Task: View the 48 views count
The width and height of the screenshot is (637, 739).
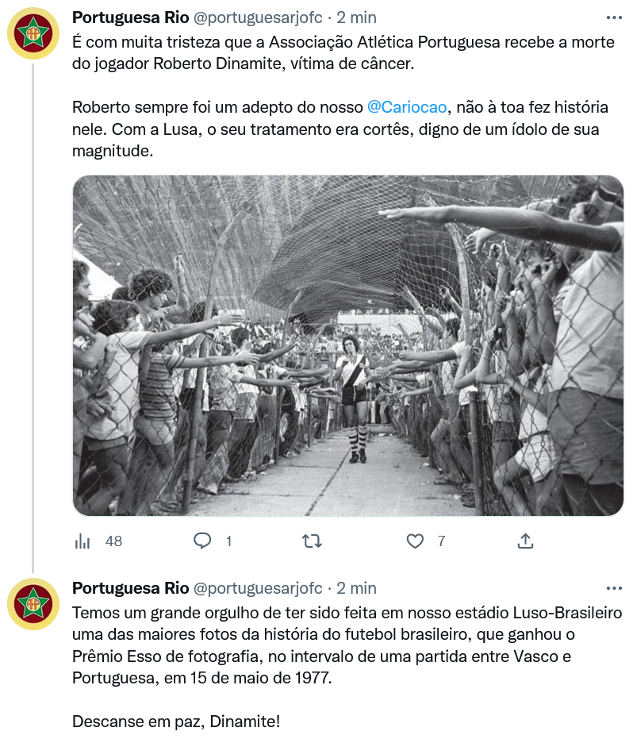Action: point(113,541)
